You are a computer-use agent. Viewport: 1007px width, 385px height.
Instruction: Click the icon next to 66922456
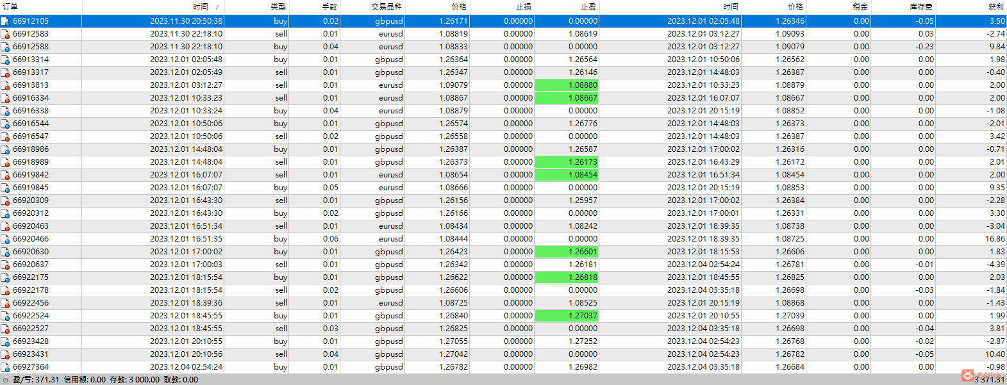click(5, 303)
